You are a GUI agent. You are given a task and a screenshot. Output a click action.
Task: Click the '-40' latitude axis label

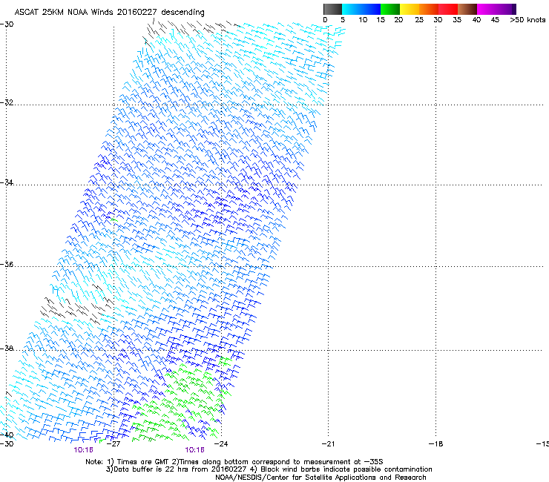(x=7, y=435)
